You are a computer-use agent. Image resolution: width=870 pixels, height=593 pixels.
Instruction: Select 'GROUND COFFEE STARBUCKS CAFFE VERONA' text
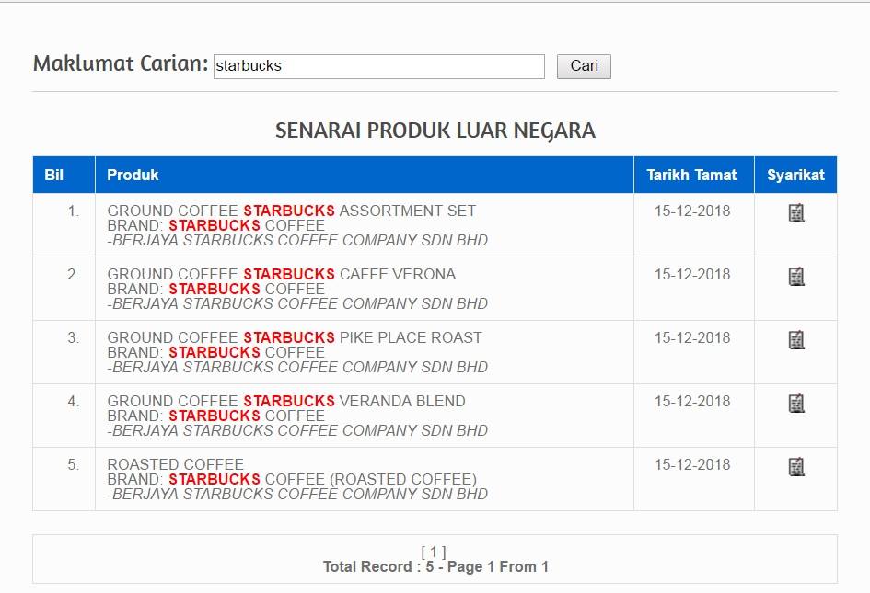click(282, 274)
